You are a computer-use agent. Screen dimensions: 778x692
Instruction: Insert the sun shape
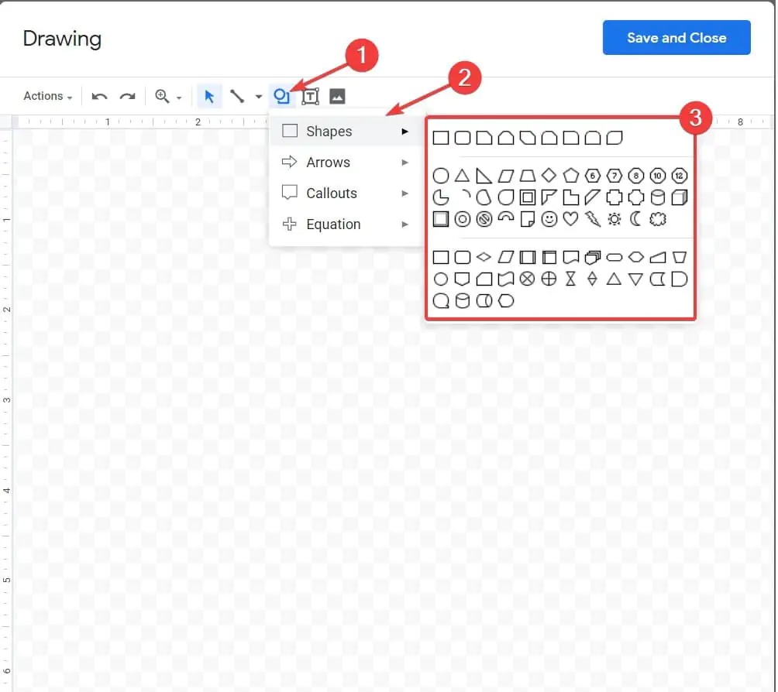coord(614,219)
